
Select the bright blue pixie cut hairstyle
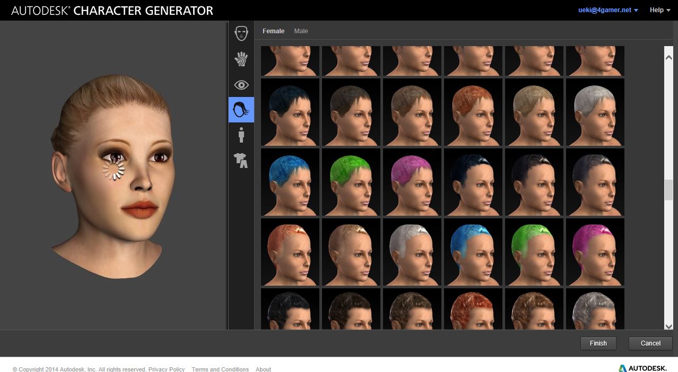290,182
